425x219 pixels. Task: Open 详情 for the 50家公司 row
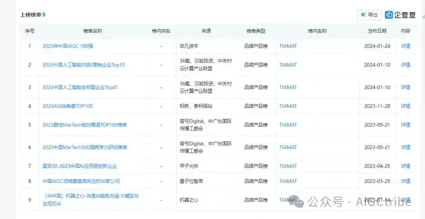coord(406,181)
